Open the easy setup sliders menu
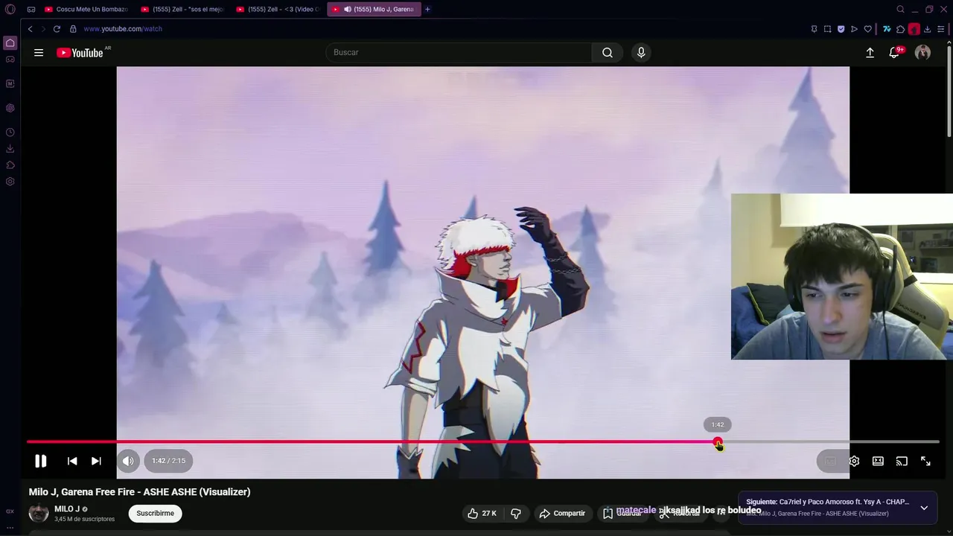 tap(940, 29)
